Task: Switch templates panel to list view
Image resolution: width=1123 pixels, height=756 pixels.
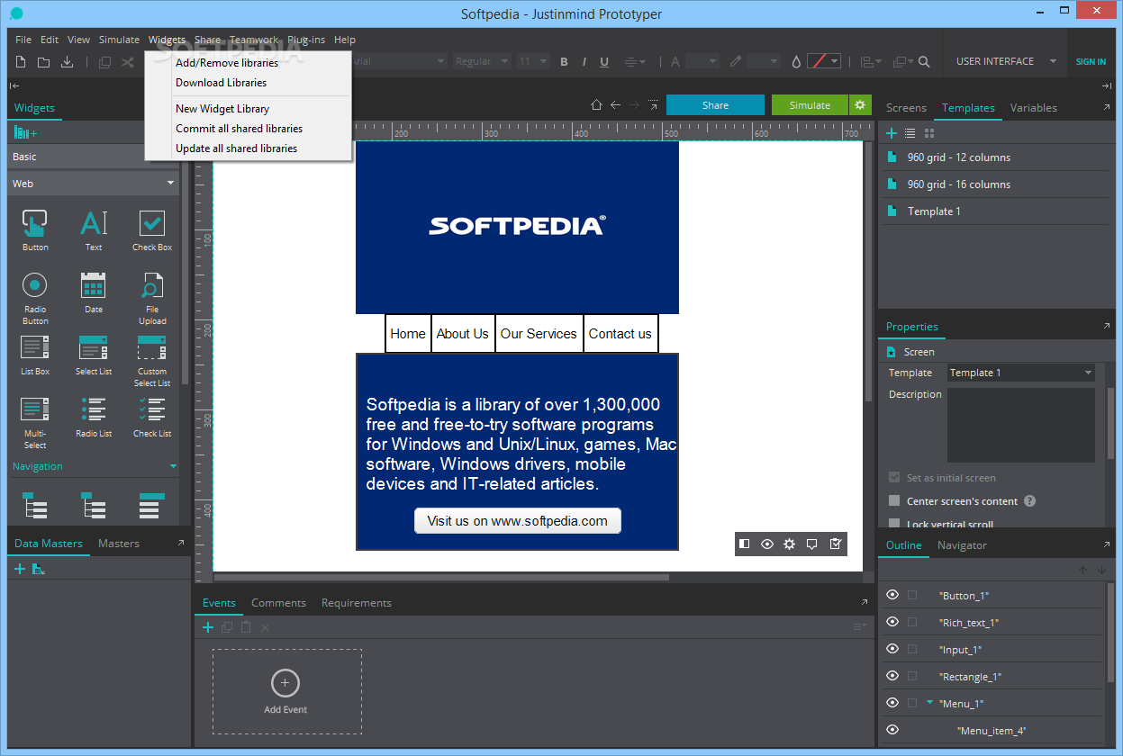Action: pyautogui.click(x=910, y=133)
